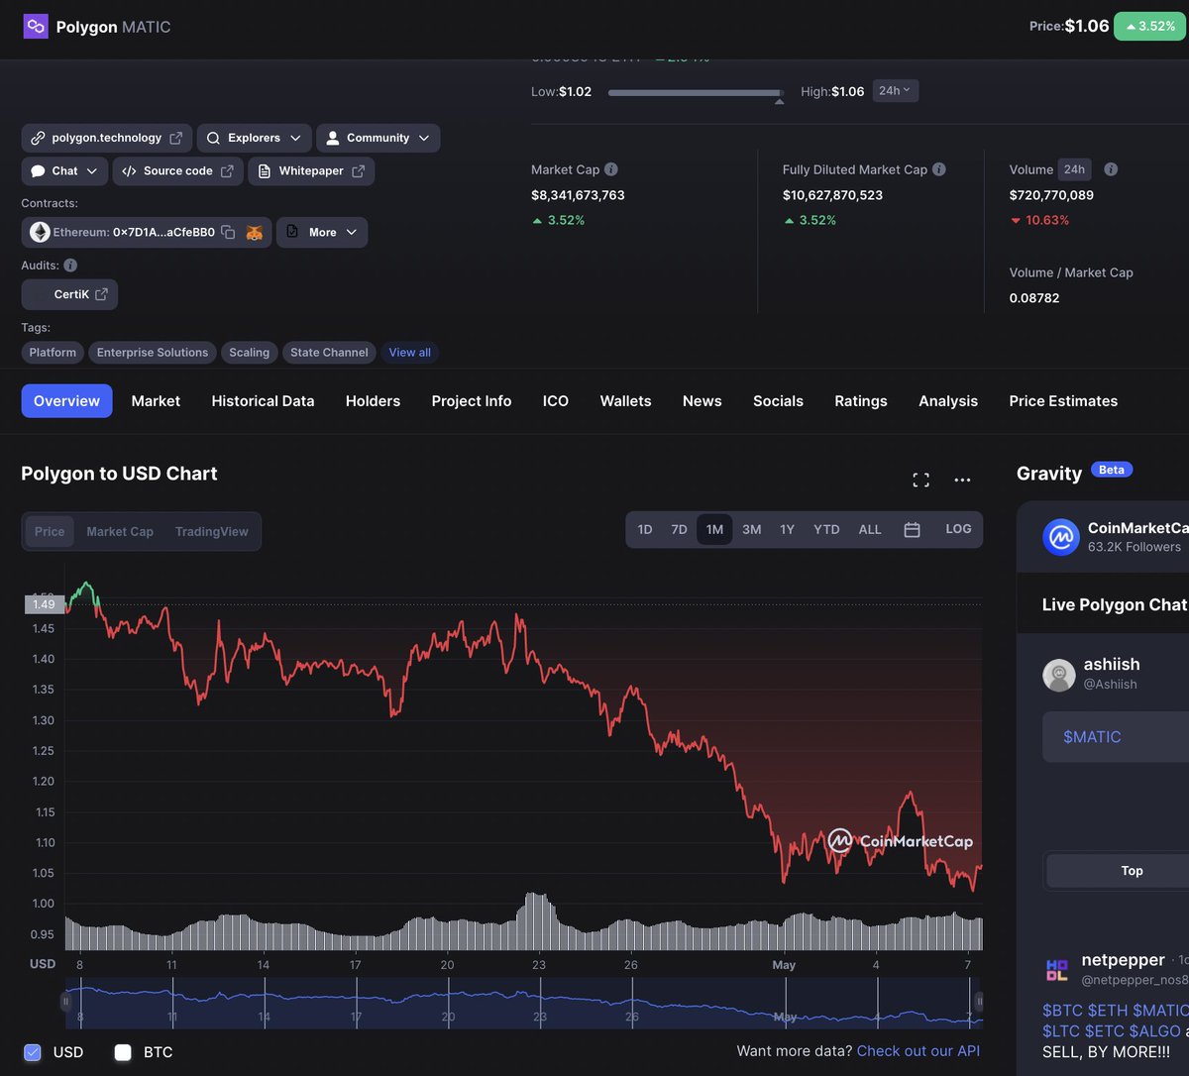Open the Market tab

tap(156, 401)
